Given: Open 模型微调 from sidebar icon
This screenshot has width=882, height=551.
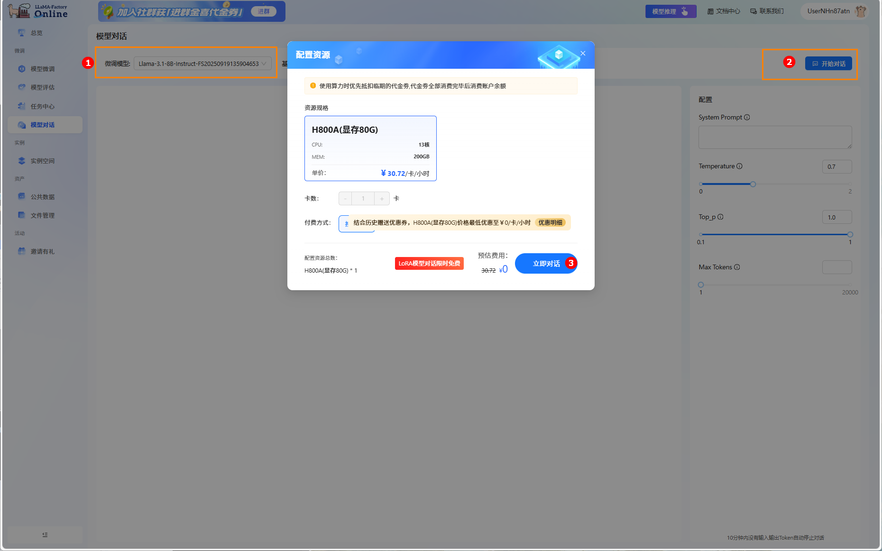Looking at the screenshot, I should click(x=21, y=69).
